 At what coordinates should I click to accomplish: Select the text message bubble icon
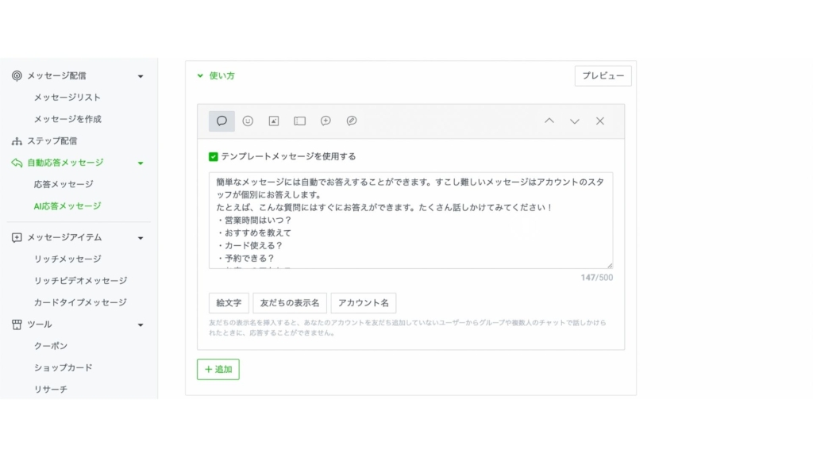tap(222, 121)
